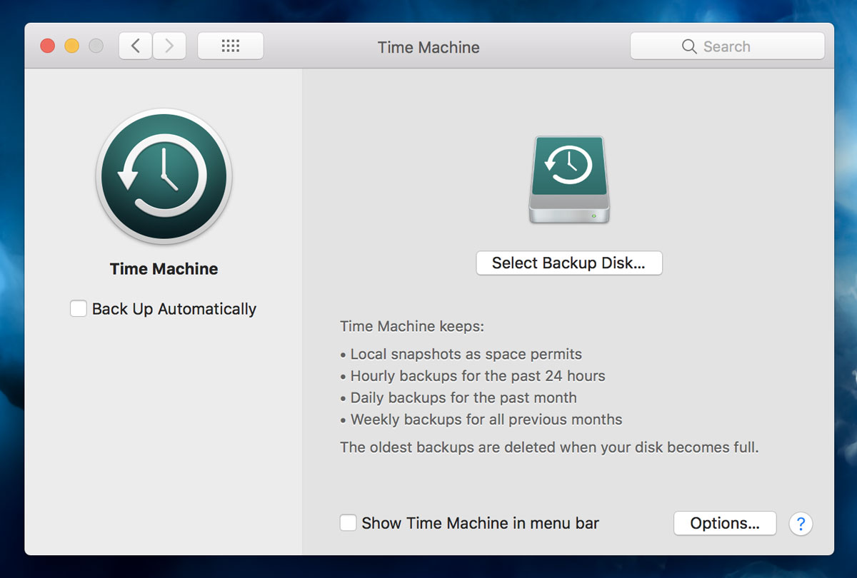Viewport: 857px width, 578px height.
Task: Click the magnifying glass in the search field
Action: tap(688, 46)
